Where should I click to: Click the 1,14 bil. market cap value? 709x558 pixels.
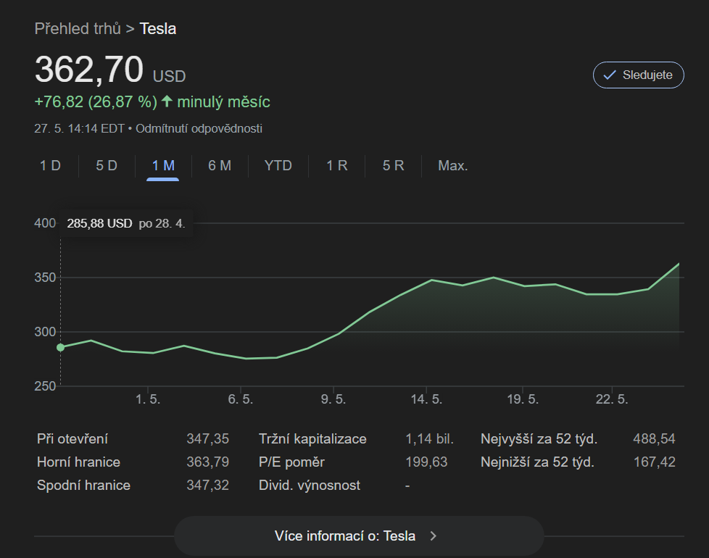(x=430, y=438)
